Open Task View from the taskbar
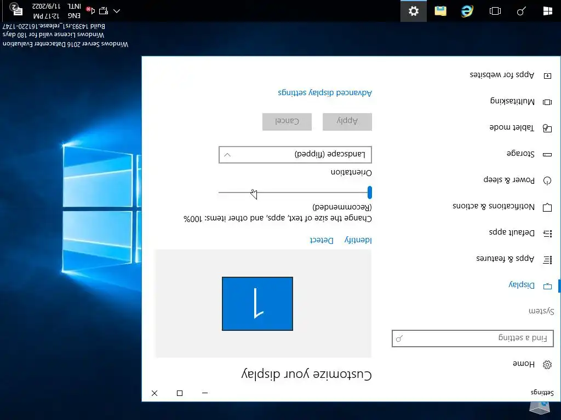Screen dimensions: 561x420 point(495,11)
